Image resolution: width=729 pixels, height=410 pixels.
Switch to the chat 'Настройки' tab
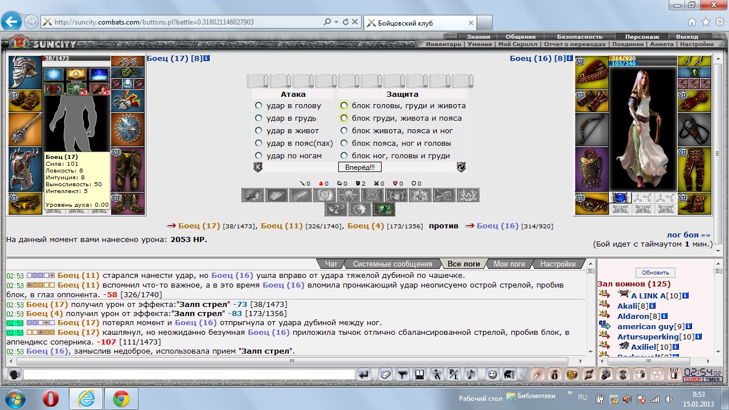point(559,264)
